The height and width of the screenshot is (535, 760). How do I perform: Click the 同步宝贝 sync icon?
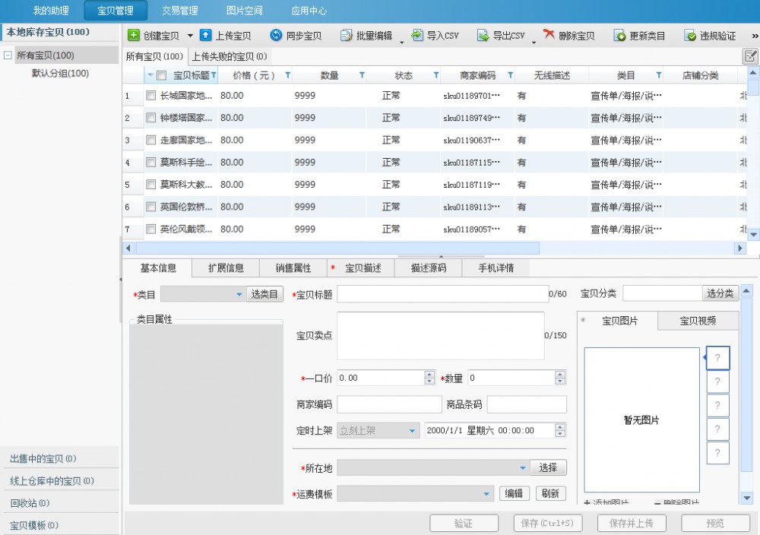[x=277, y=36]
